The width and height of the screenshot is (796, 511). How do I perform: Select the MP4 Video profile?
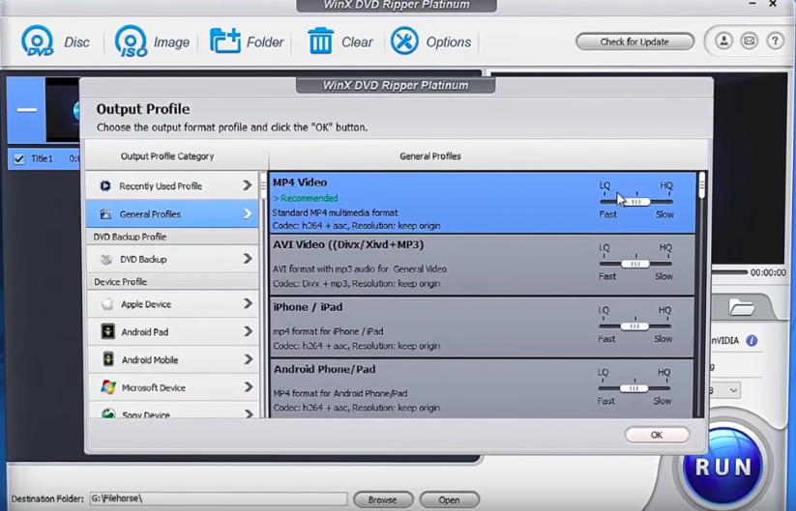(x=483, y=203)
